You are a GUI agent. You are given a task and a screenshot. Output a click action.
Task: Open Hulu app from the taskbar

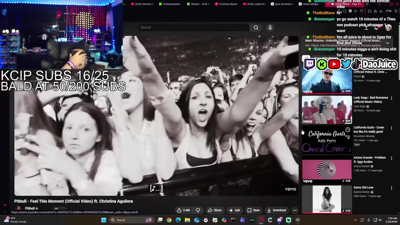pos(252,220)
